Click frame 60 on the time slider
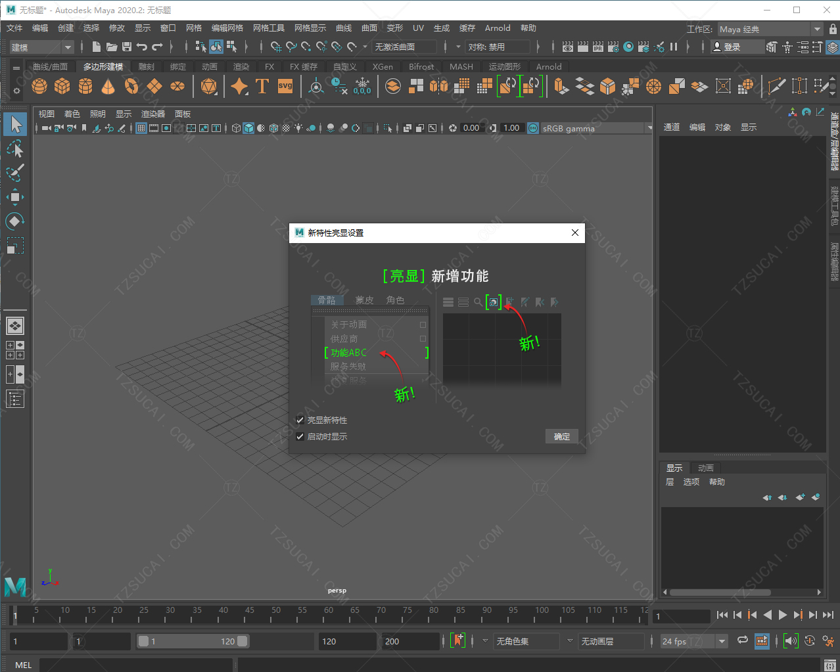The height and width of the screenshot is (672, 840). click(x=329, y=616)
